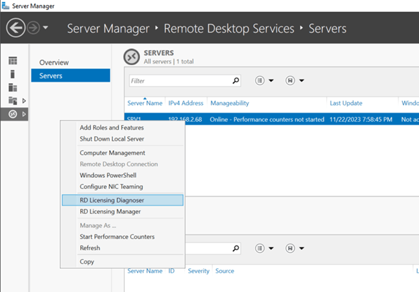Sort events by Server Name column
Viewport: 419px width, 292px height.
tap(145, 271)
